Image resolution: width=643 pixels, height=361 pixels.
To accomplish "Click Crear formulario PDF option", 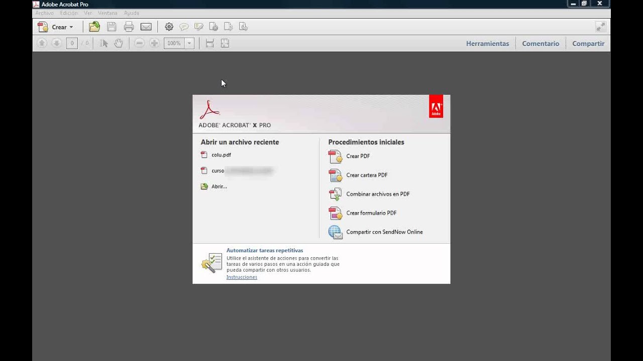I will [371, 213].
